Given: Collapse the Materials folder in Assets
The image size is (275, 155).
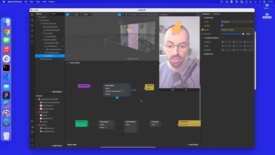Looking at the screenshot, I should click(37, 112).
